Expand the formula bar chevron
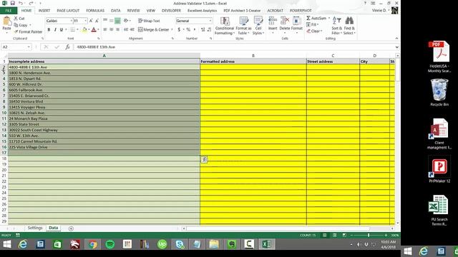This screenshot has height=257, width=458. point(396,47)
